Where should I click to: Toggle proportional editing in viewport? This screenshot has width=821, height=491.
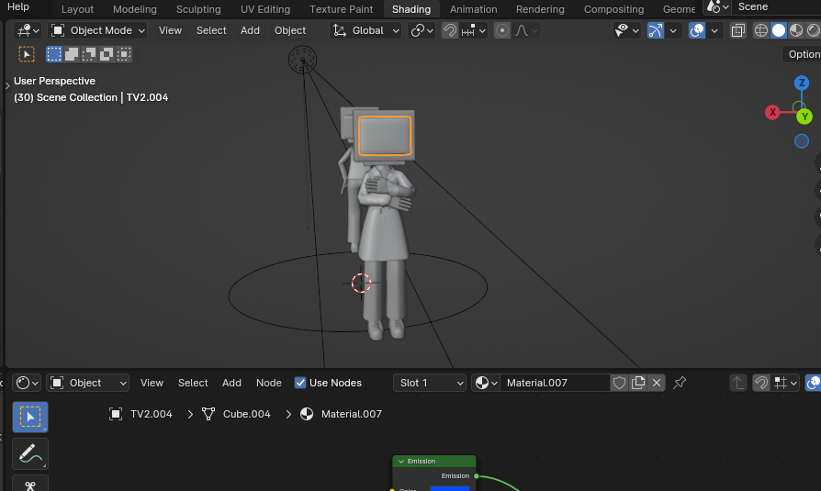(x=502, y=30)
